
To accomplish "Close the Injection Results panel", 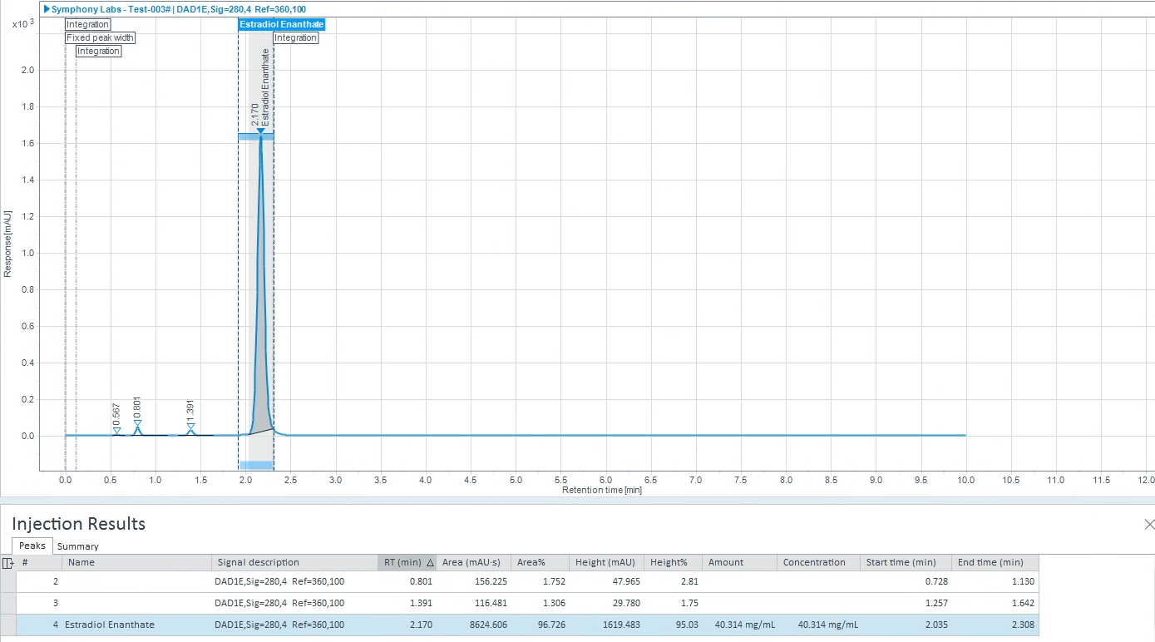I will coord(1148,524).
